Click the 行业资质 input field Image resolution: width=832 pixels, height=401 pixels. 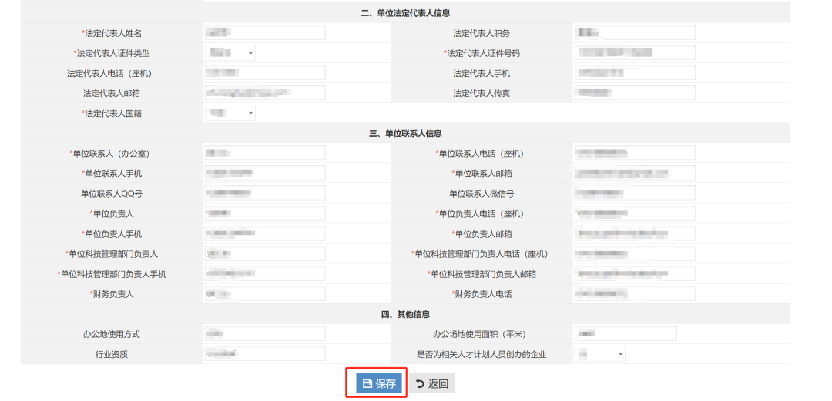[x=265, y=353]
